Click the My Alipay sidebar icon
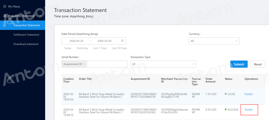The image size is (269, 120). pyautogui.click(x=5, y=7)
